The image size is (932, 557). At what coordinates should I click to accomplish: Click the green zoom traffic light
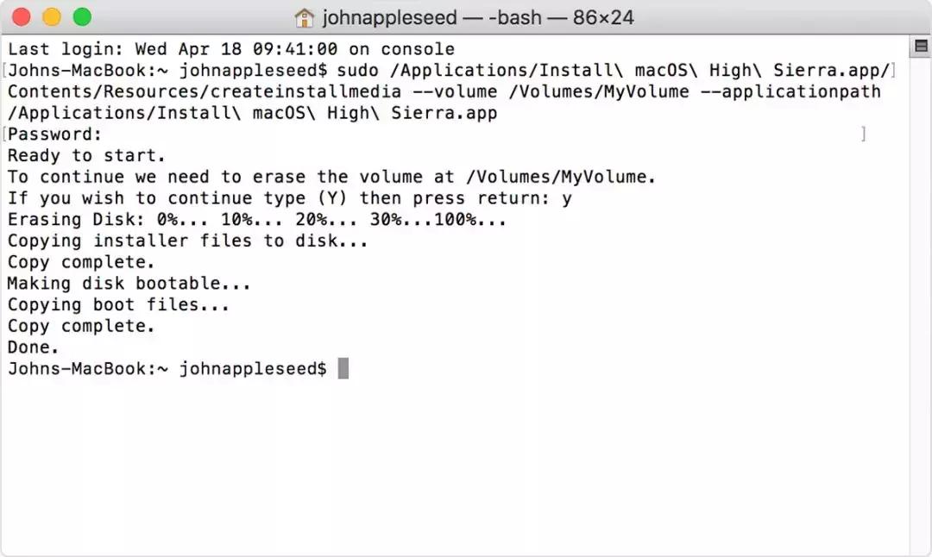[83, 16]
